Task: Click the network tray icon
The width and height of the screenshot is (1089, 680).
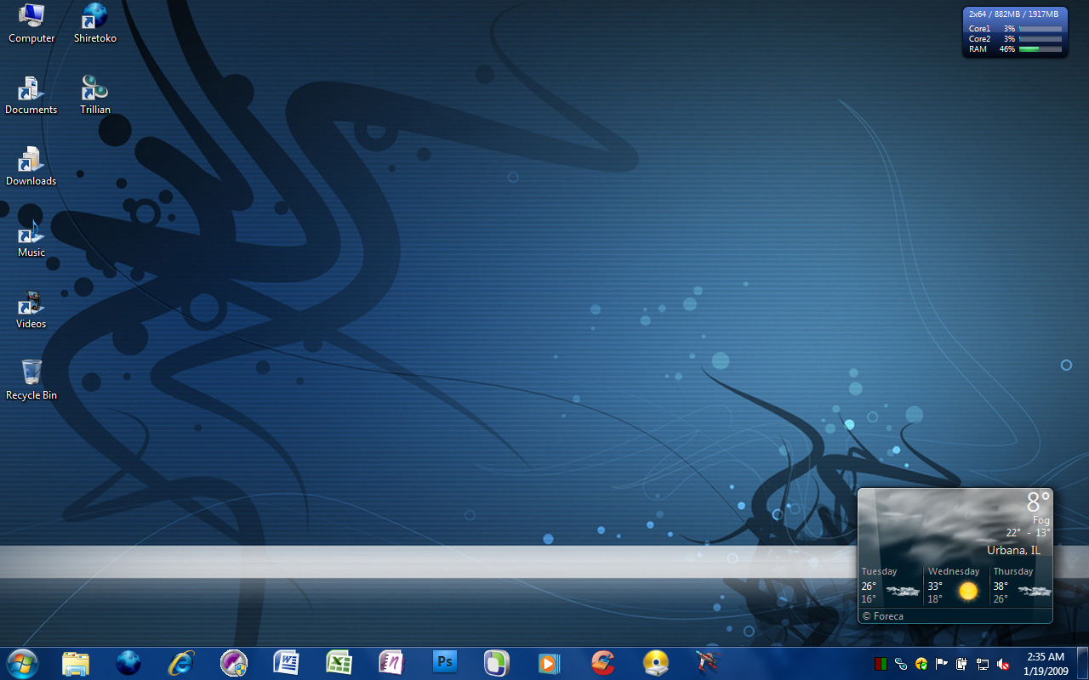Action: (983, 664)
